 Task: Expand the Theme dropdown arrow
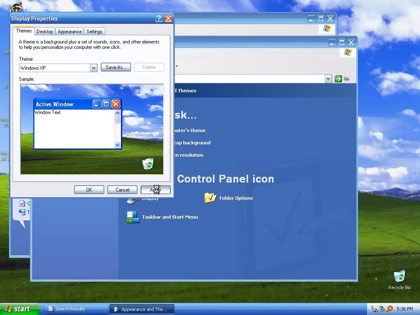pyautogui.click(x=94, y=68)
